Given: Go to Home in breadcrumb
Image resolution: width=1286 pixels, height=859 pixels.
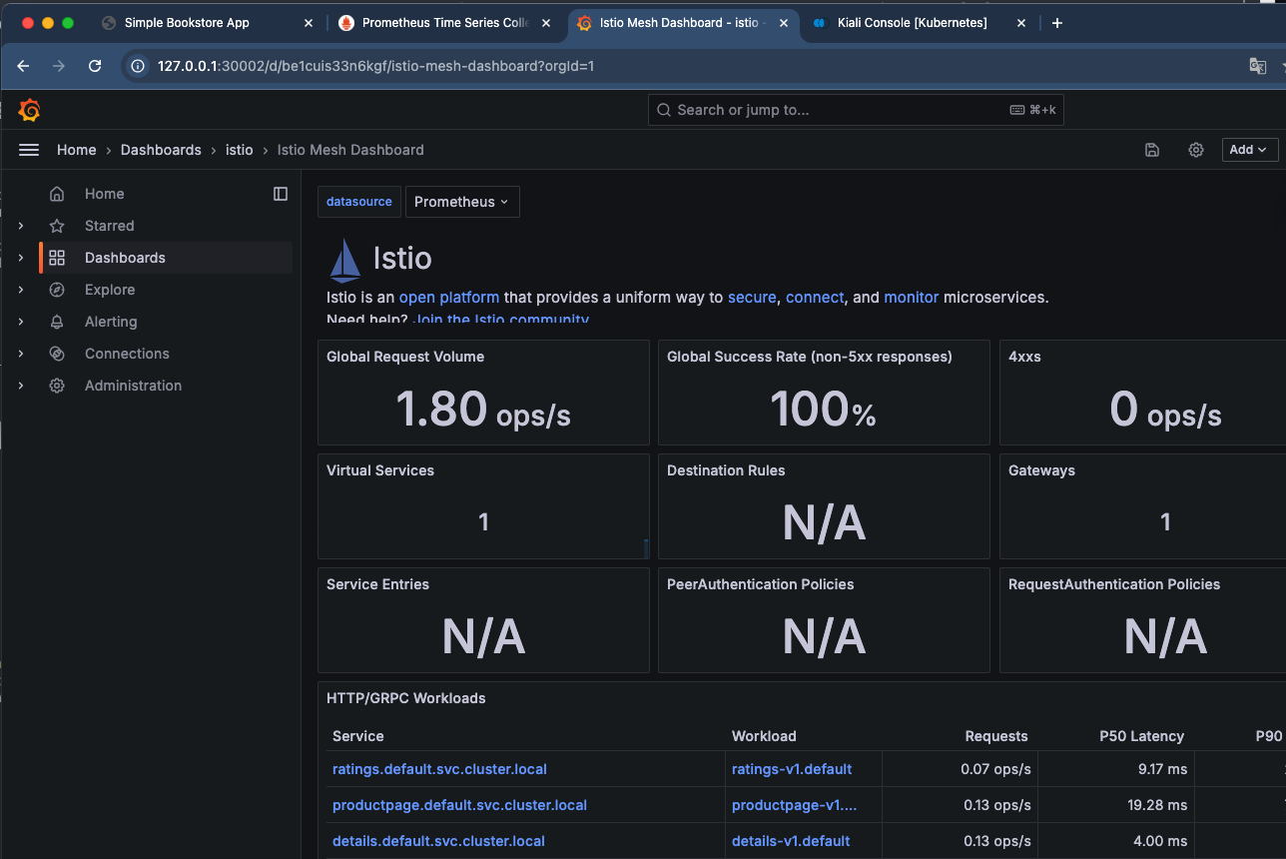Looking at the screenshot, I should tap(77, 150).
